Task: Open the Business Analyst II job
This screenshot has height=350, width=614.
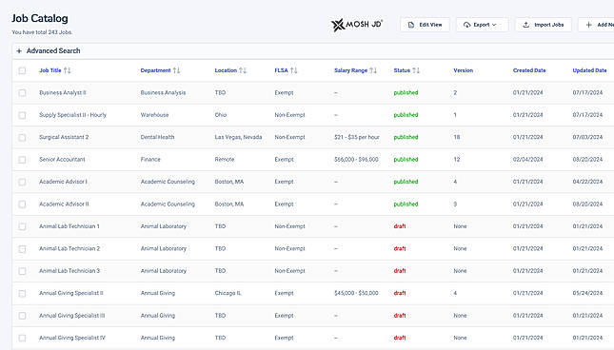Action: 62,92
